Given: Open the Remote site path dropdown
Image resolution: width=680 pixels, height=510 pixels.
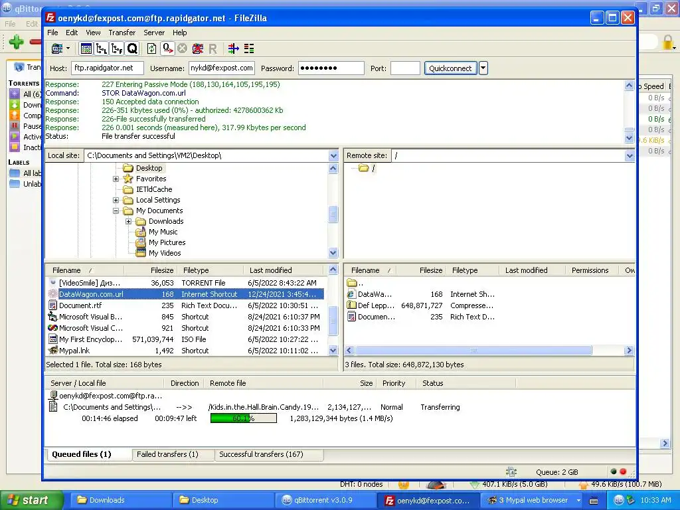Looking at the screenshot, I should coord(630,155).
